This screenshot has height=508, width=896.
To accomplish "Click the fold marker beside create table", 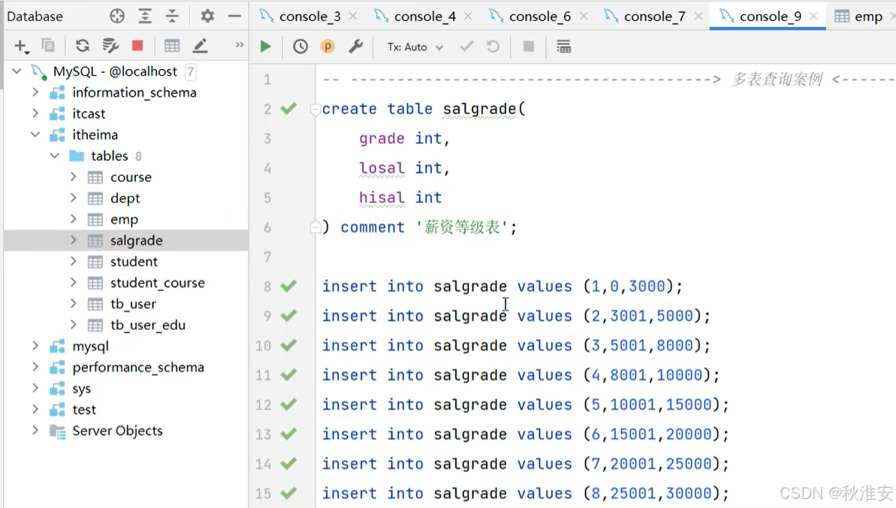I will tap(315, 109).
